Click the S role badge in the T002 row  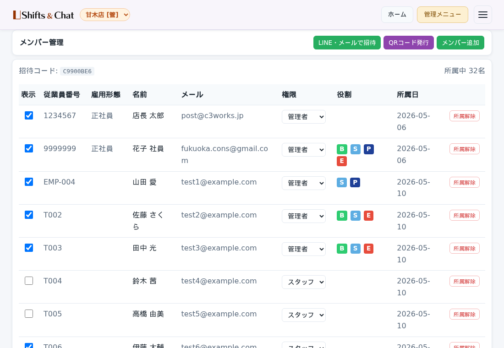[x=355, y=216]
